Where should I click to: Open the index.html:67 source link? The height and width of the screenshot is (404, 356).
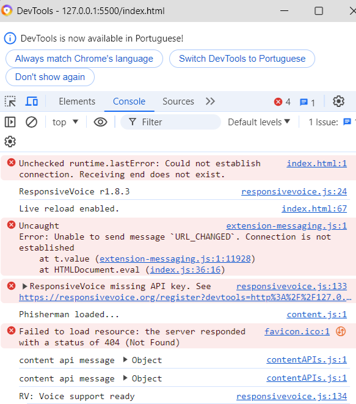pos(314,208)
